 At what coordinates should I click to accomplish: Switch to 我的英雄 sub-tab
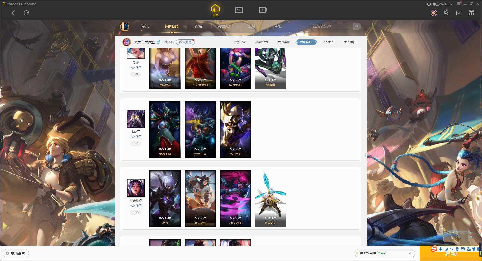284,42
